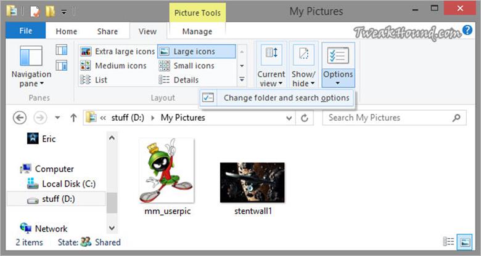Viewport: 481px width, 256px height.
Task: Expand the stuff (D:) breadcrumb arrow
Action: tap(153, 118)
